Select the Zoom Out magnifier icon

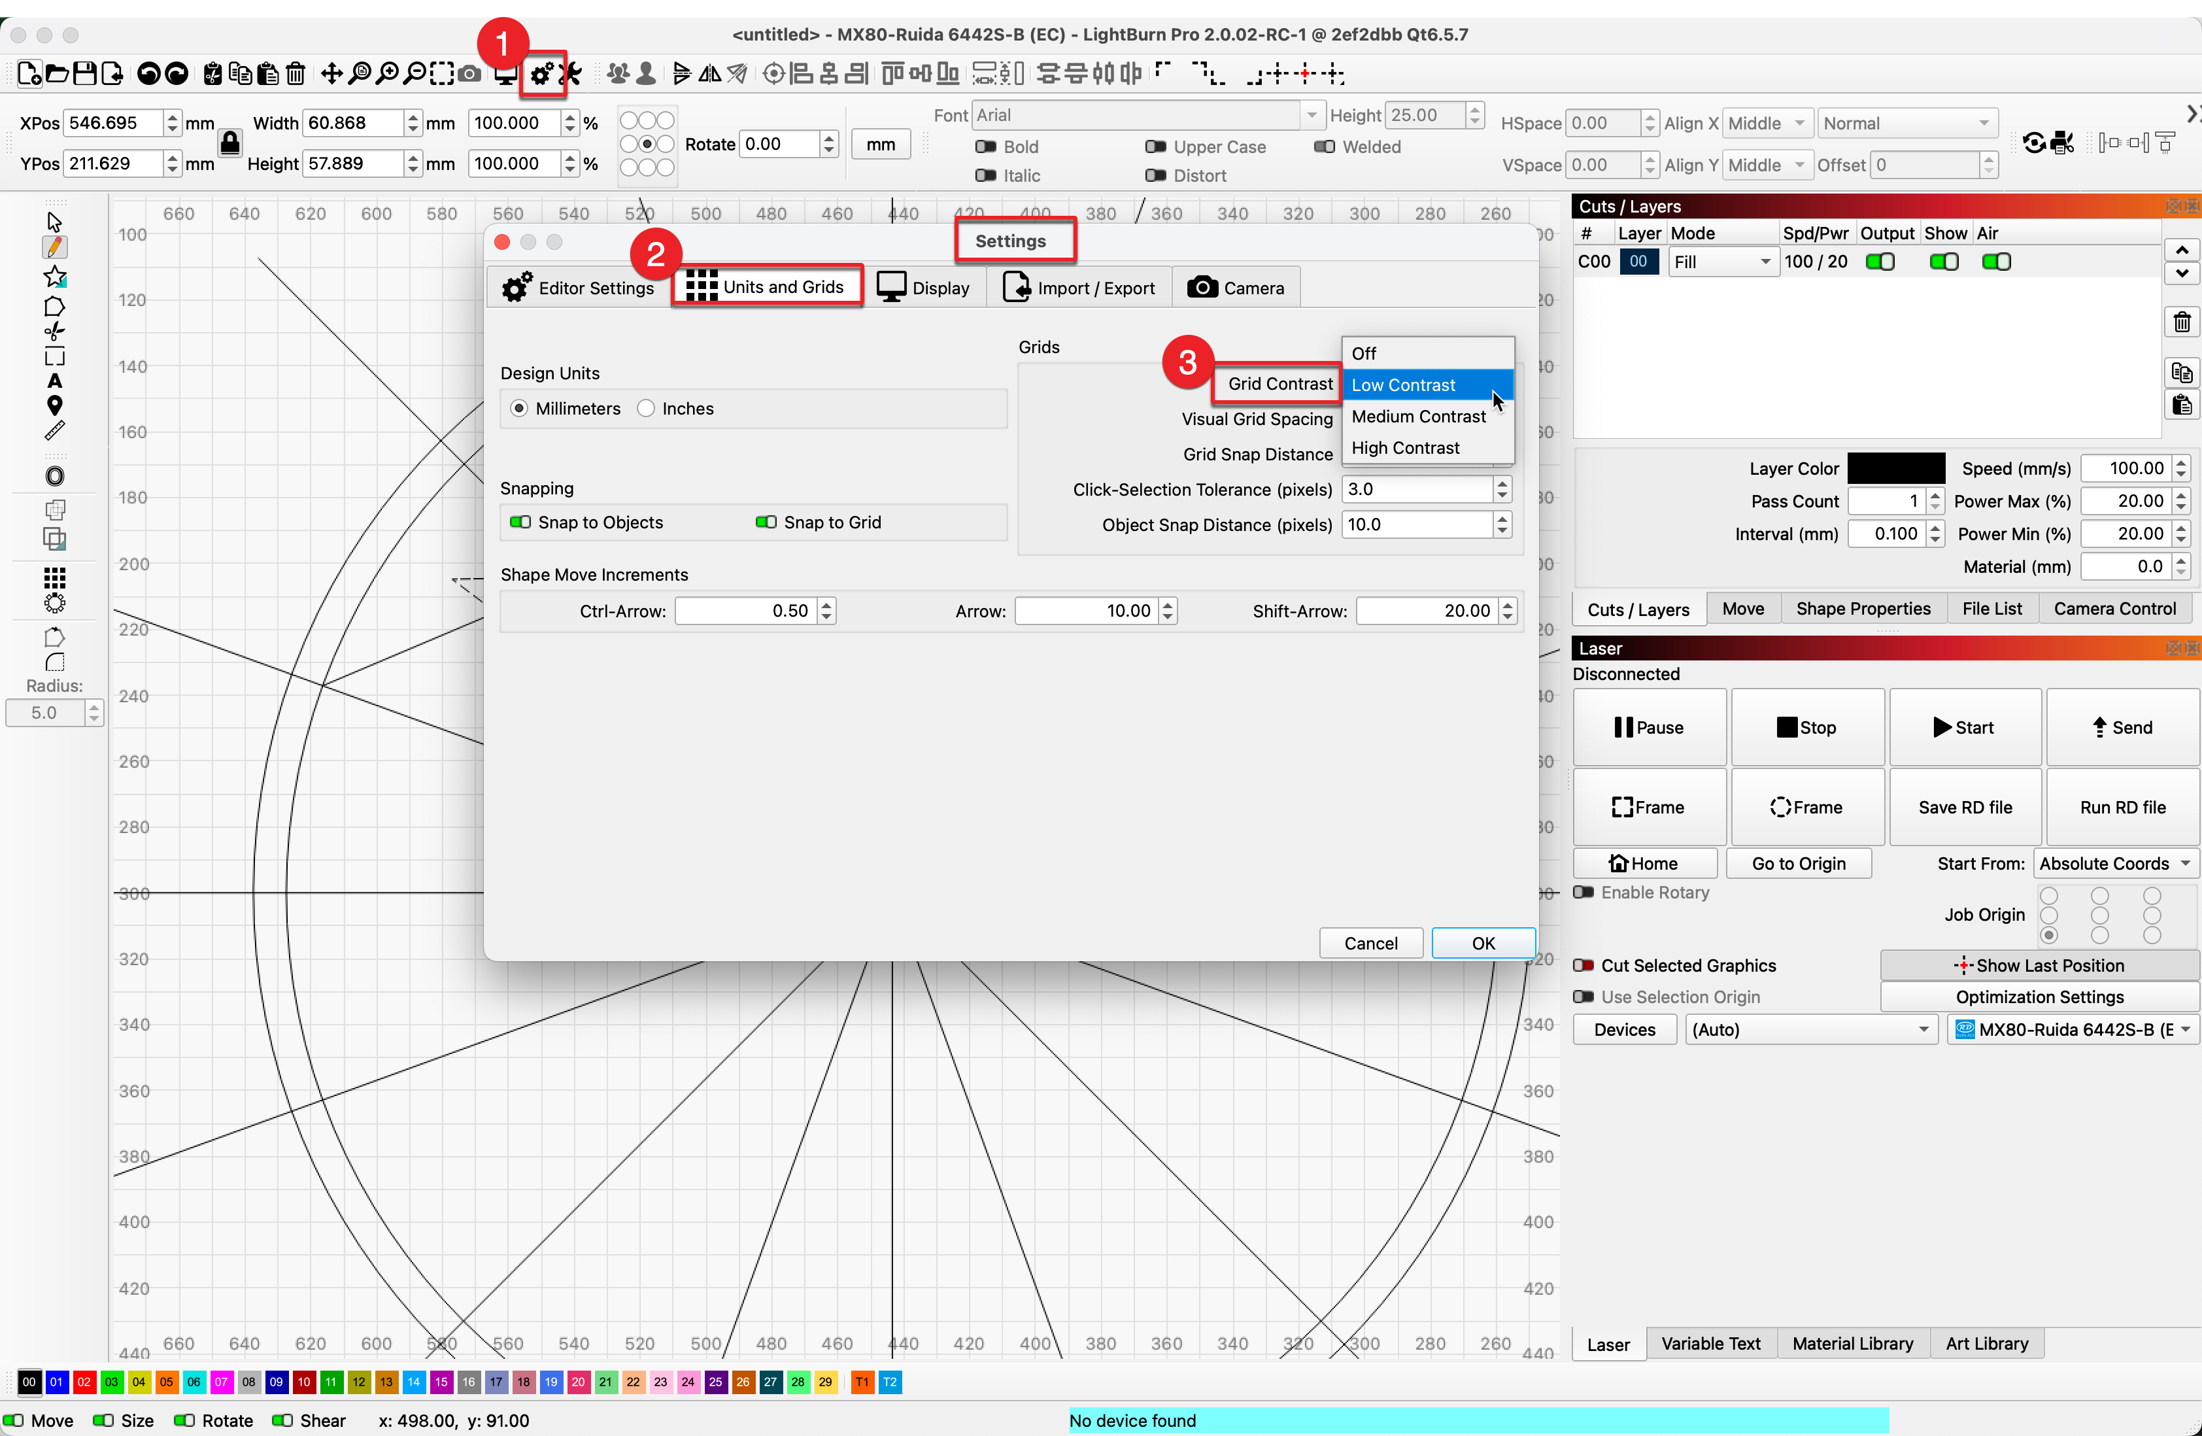point(416,73)
